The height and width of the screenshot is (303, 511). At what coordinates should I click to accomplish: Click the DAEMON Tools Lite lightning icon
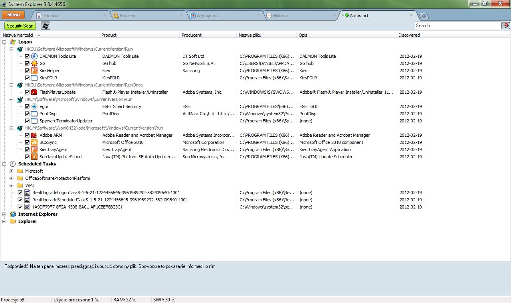coord(34,56)
